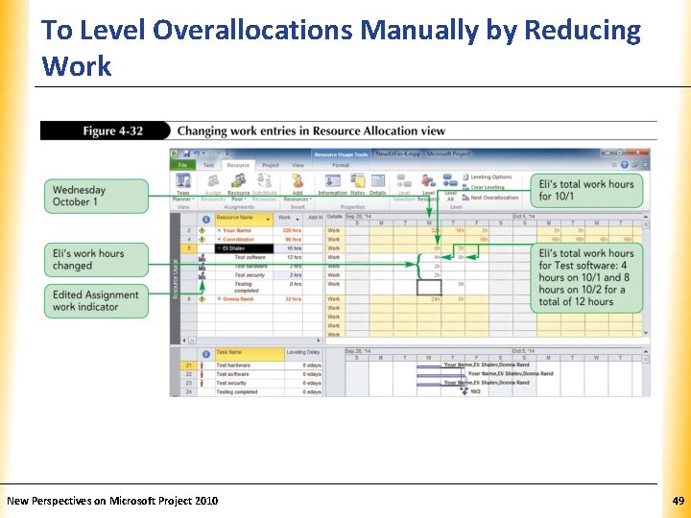The height and width of the screenshot is (518, 691).
Task: Open Leveling Options from the ribbon
Action: coord(487,177)
